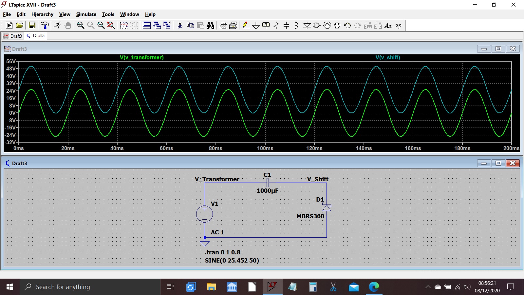
Task: Click the Zoom In magnifier icon
Action: pos(81,25)
